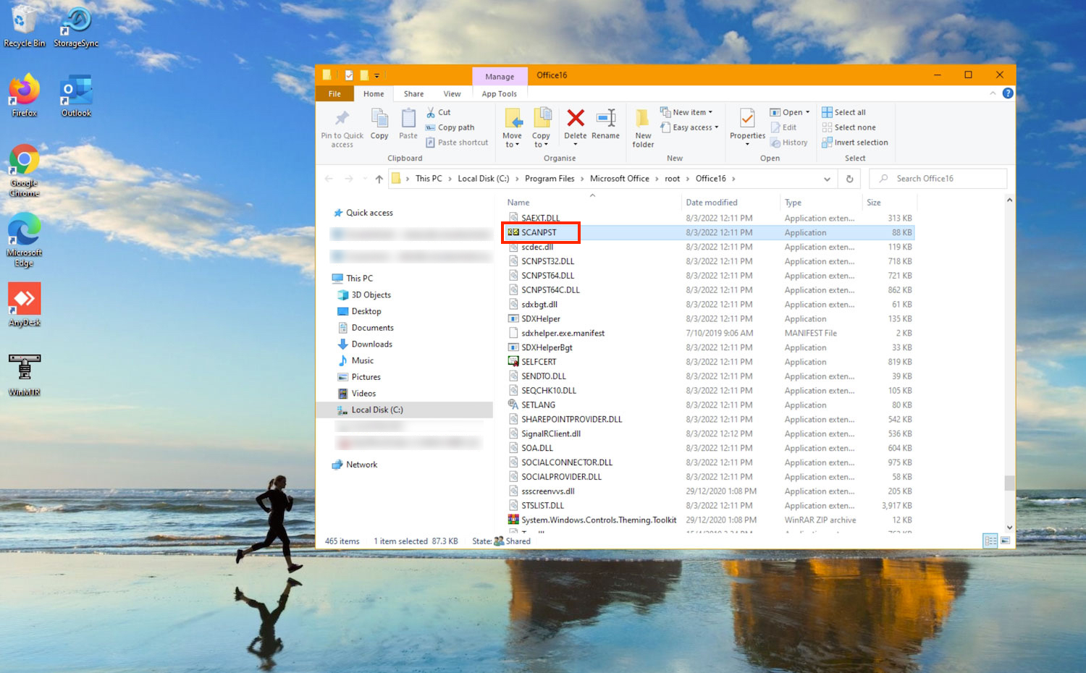
Task: Go up one folder level arrow
Action: tap(379, 179)
